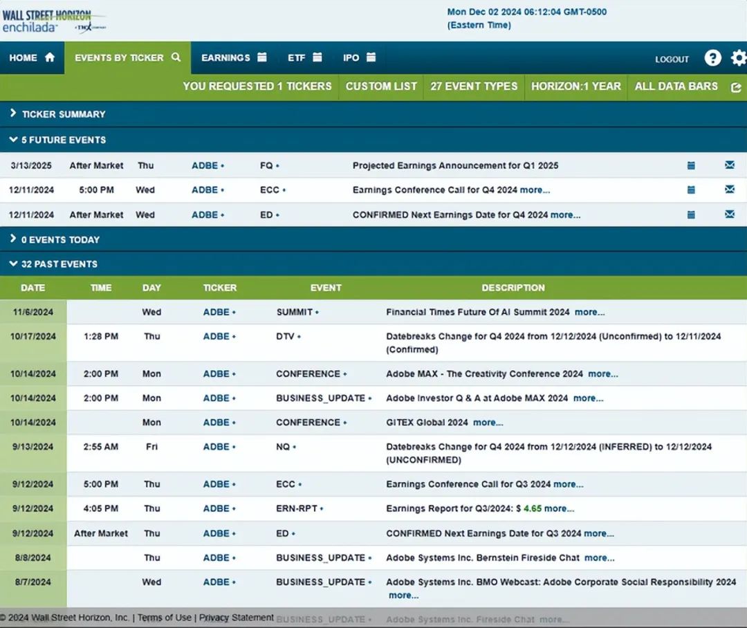Click 'more...' for Adobe MAX Creativity Conference

(x=602, y=373)
